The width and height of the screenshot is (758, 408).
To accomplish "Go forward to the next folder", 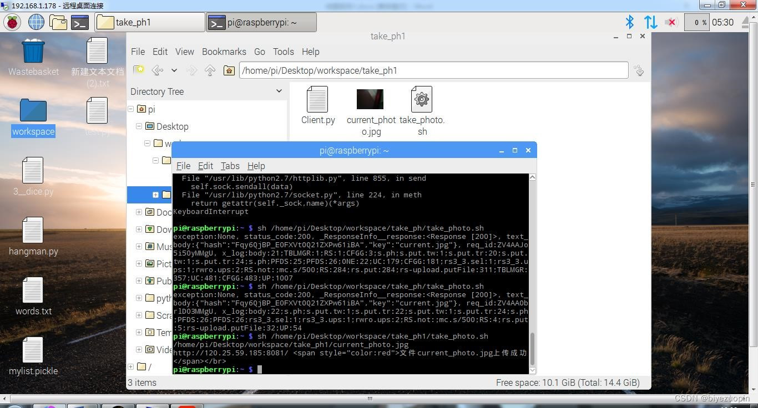I will [x=191, y=70].
